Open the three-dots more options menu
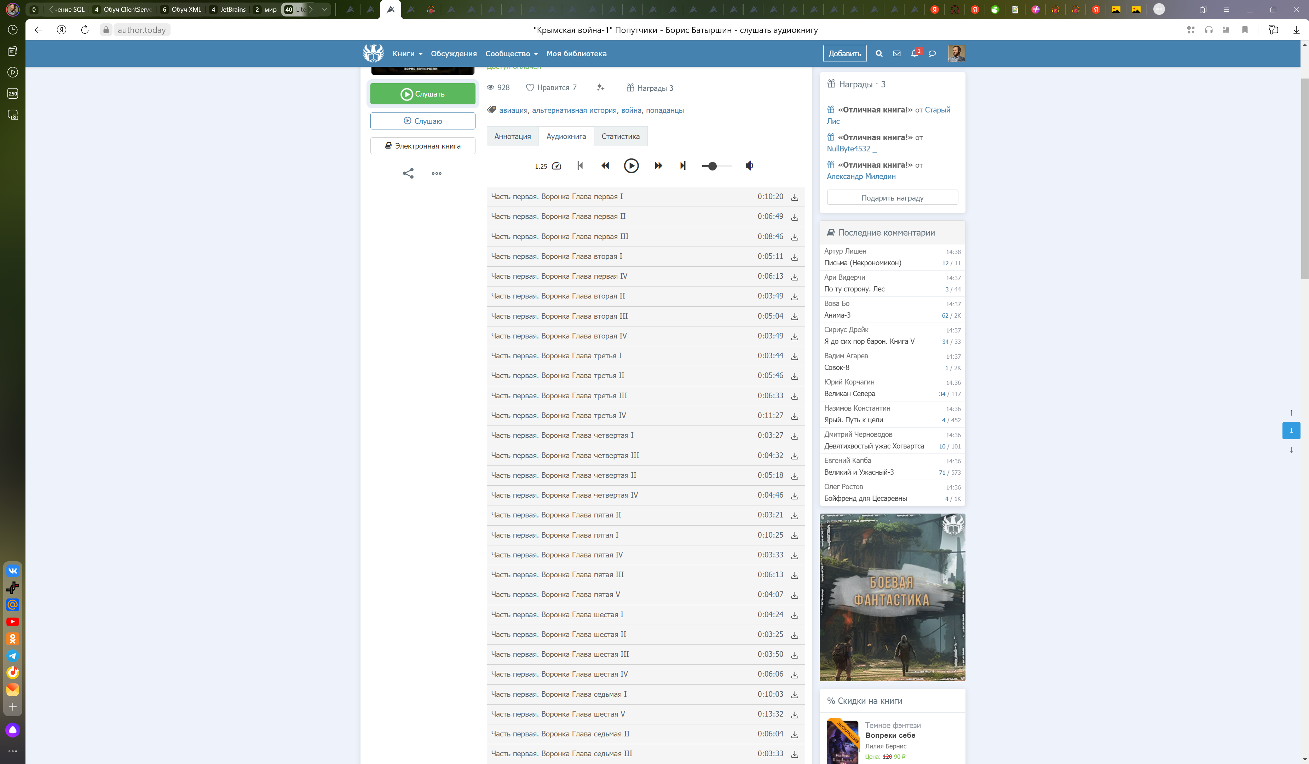 [x=436, y=173]
